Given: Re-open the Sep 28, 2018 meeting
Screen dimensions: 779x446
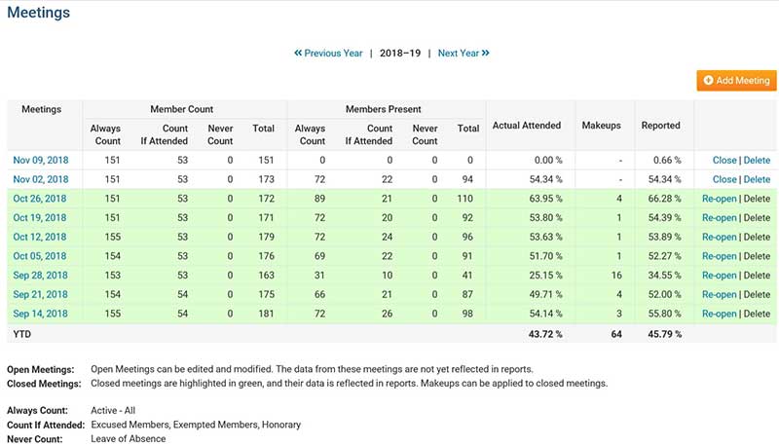Looking at the screenshot, I should tap(719, 276).
